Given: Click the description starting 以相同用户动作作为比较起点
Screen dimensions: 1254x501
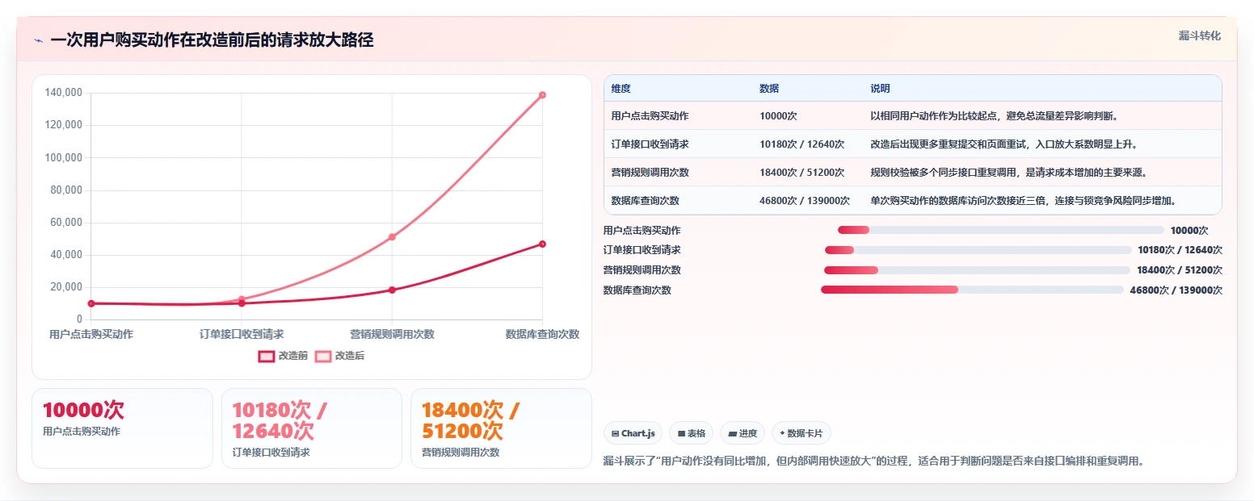Looking at the screenshot, I should point(994,116).
